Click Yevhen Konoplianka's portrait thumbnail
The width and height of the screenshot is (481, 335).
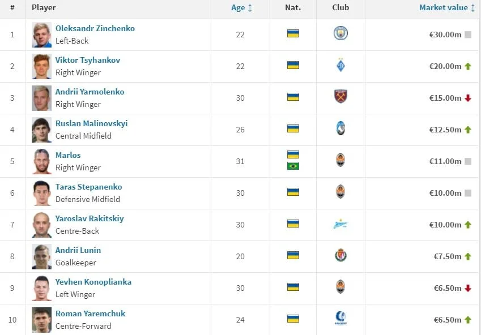click(x=42, y=288)
